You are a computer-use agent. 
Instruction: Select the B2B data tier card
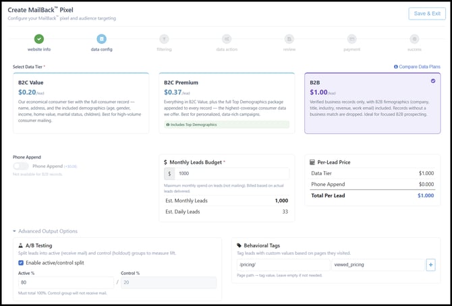click(372, 103)
